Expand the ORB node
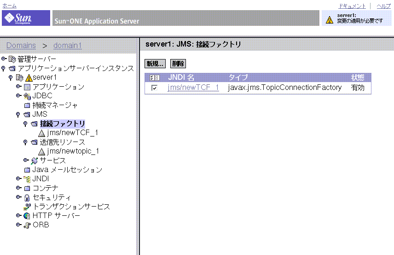The width and height of the screenshot is (394, 255). (18, 225)
